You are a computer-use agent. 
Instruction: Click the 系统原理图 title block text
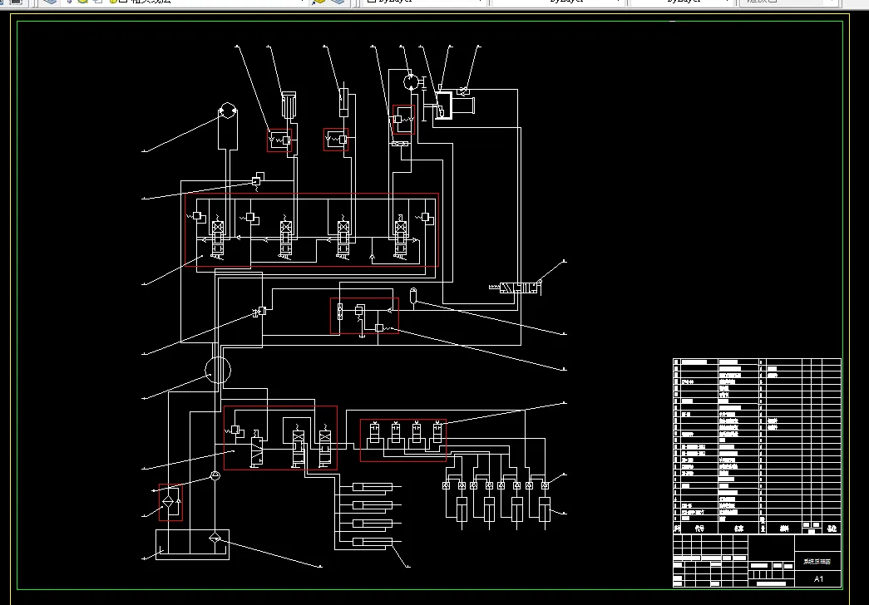point(817,562)
